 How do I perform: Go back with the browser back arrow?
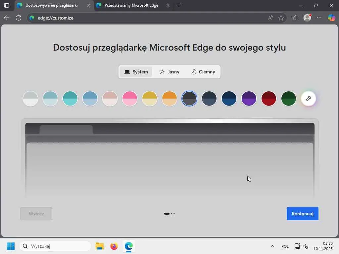click(x=7, y=18)
